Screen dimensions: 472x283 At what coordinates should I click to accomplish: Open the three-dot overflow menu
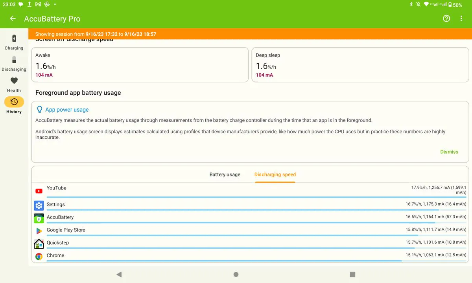461,18
